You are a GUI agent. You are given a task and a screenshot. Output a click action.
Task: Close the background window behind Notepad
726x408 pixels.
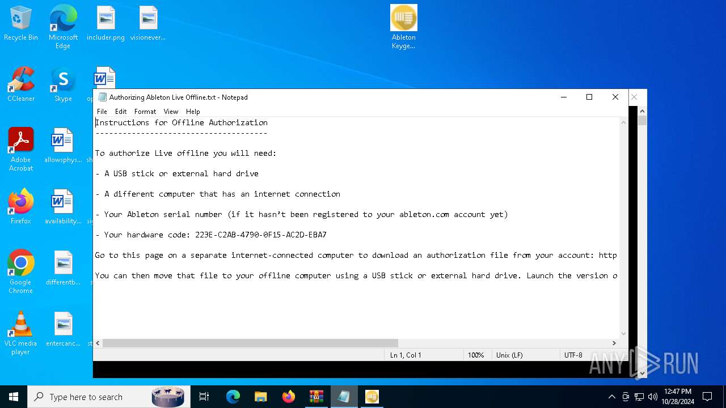(x=635, y=97)
